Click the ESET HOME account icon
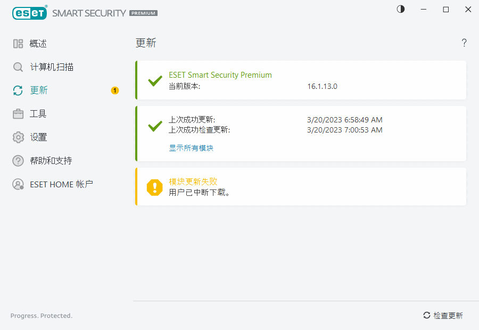479x330 pixels. tap(18, 184)
